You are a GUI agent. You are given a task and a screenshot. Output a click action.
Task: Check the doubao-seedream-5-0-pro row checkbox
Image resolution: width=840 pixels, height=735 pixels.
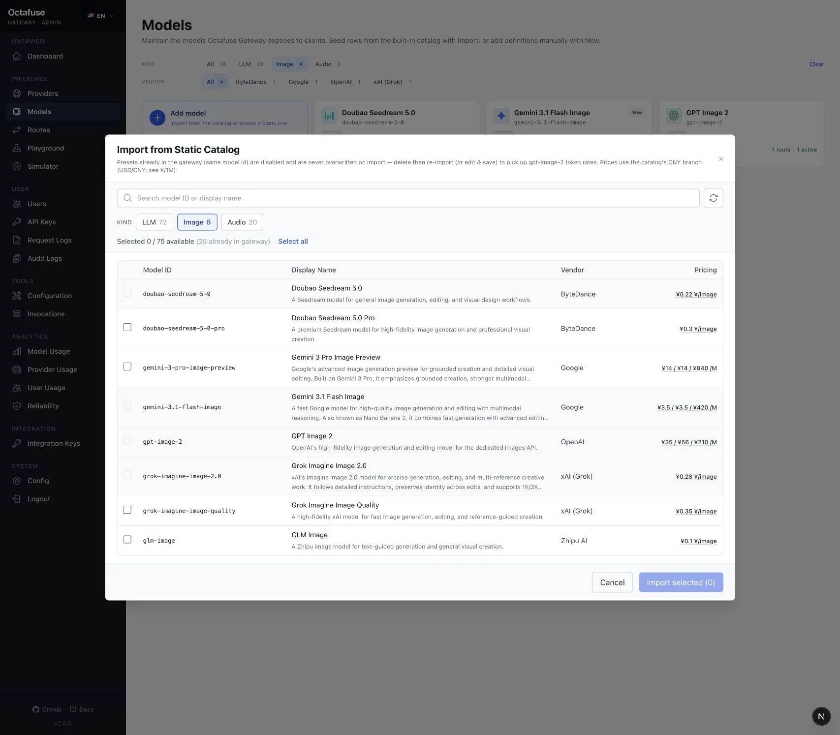[x=127, y=328]
